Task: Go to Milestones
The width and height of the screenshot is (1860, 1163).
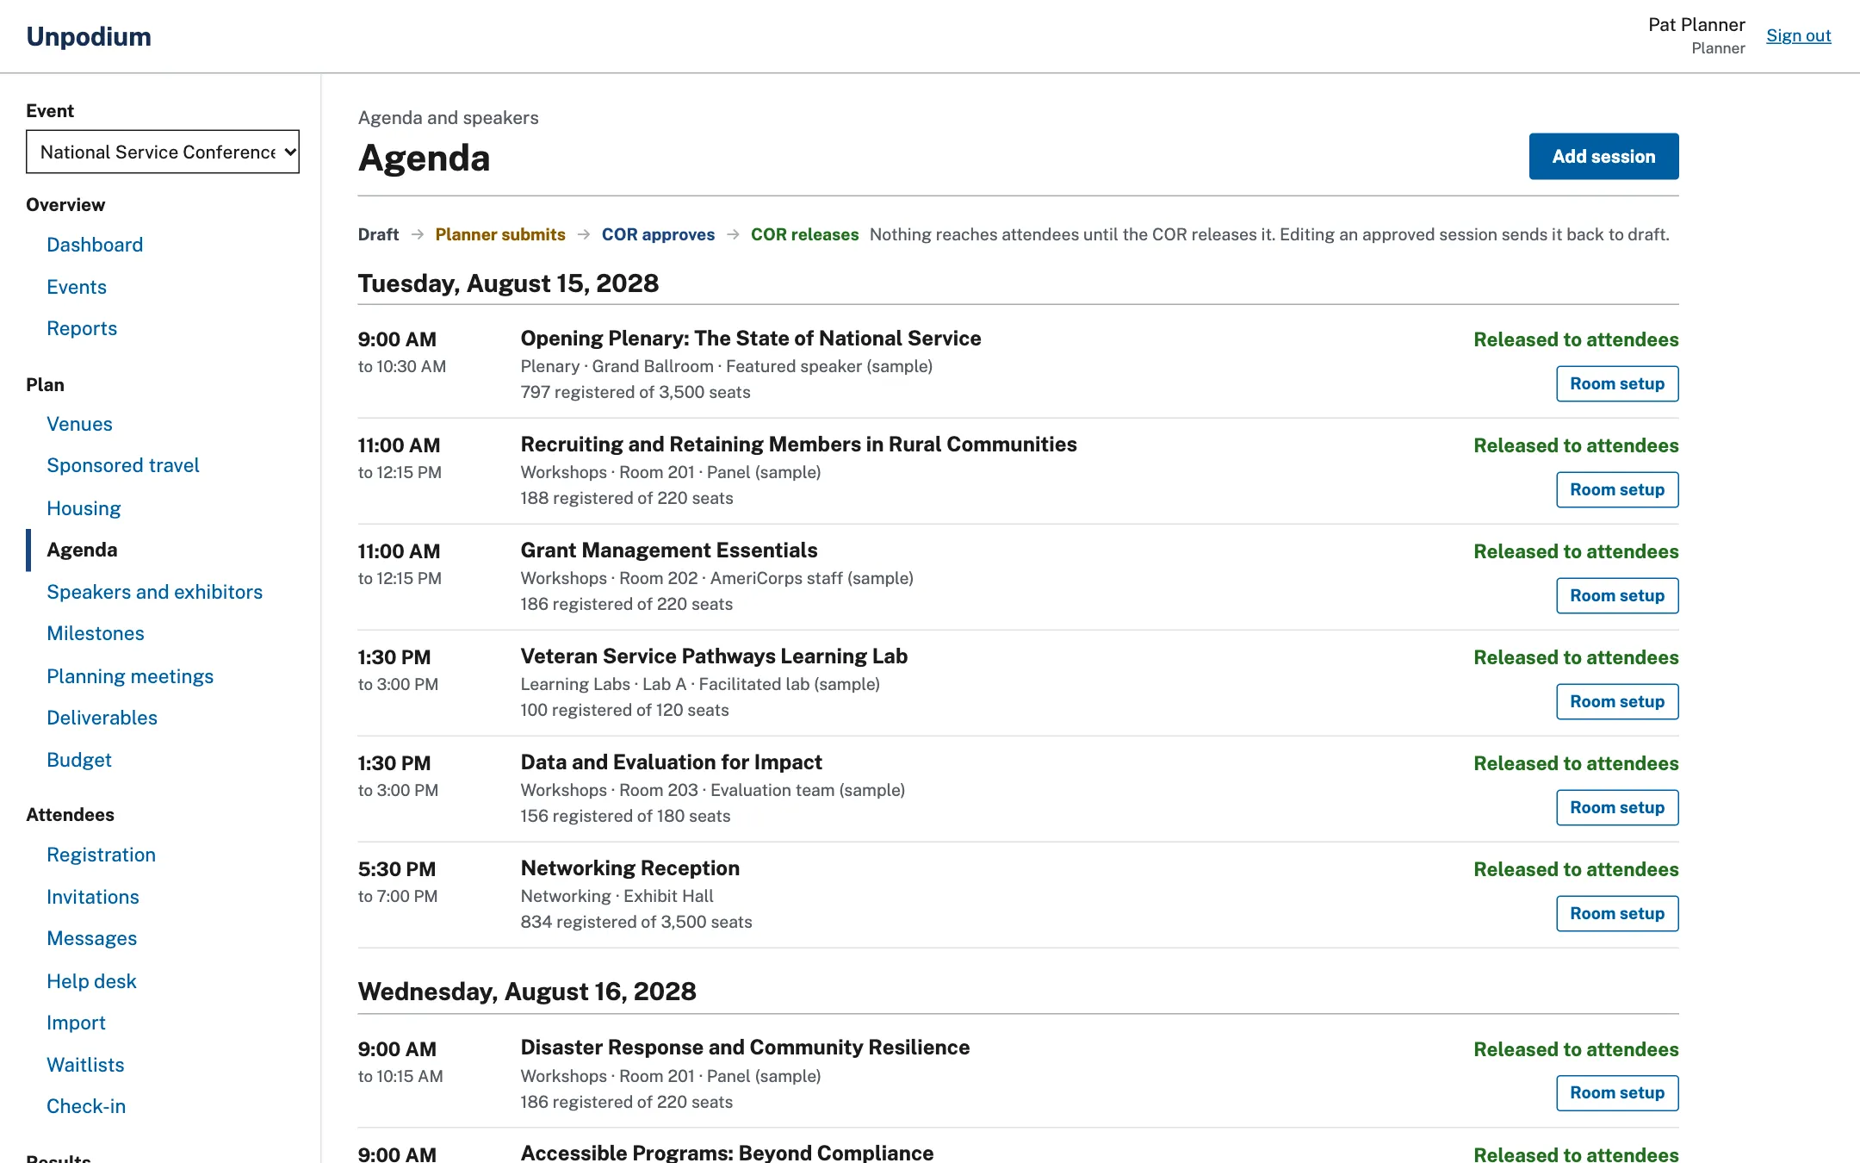Action: (96, 633)
